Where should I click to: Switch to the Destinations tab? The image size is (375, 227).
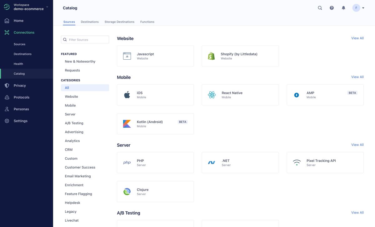[x=90, y=22]
